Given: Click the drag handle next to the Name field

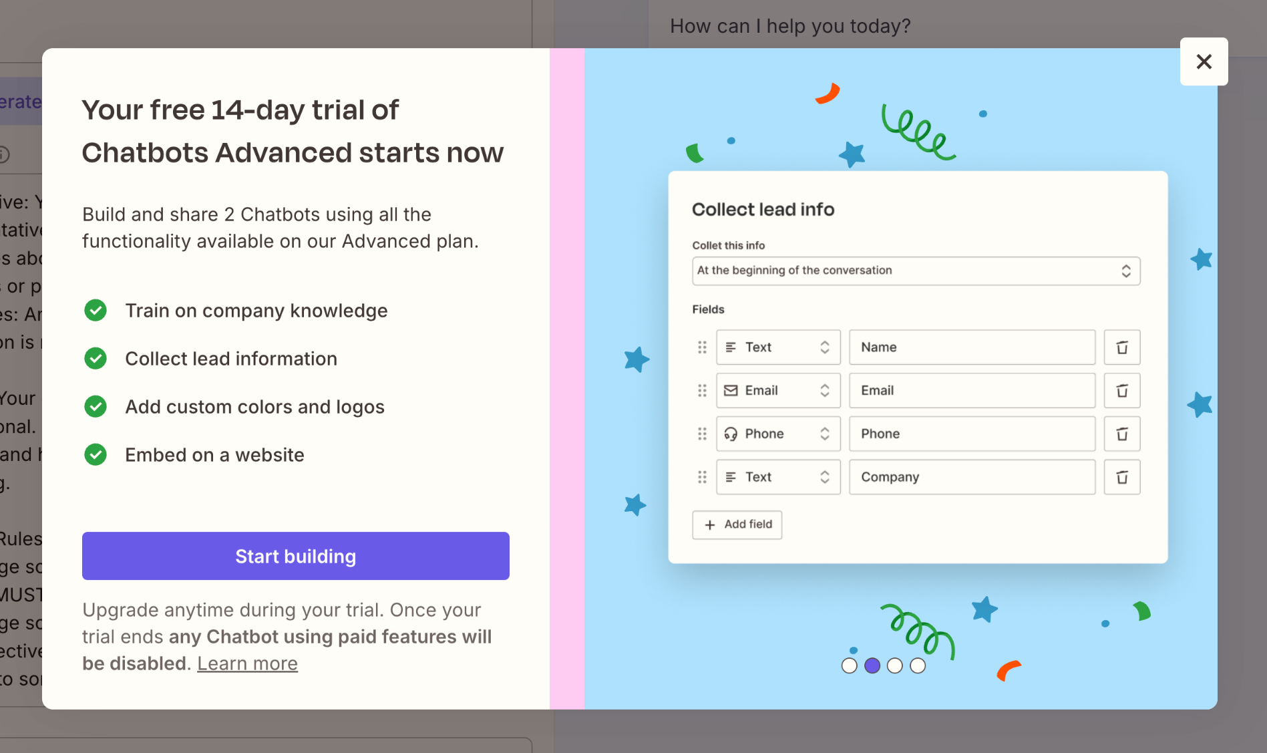Looking at the screenshot, I should [x=702, y=347].
